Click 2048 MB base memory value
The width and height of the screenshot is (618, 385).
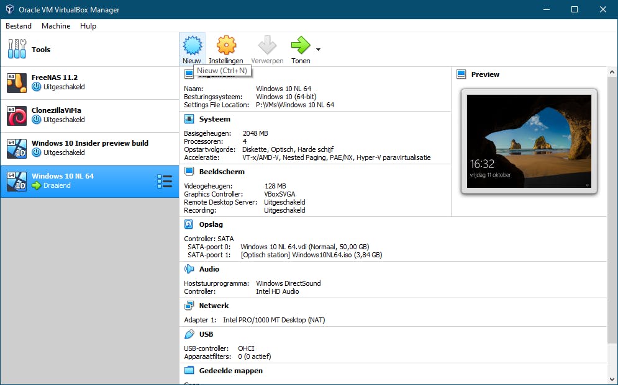pos(255,133)
